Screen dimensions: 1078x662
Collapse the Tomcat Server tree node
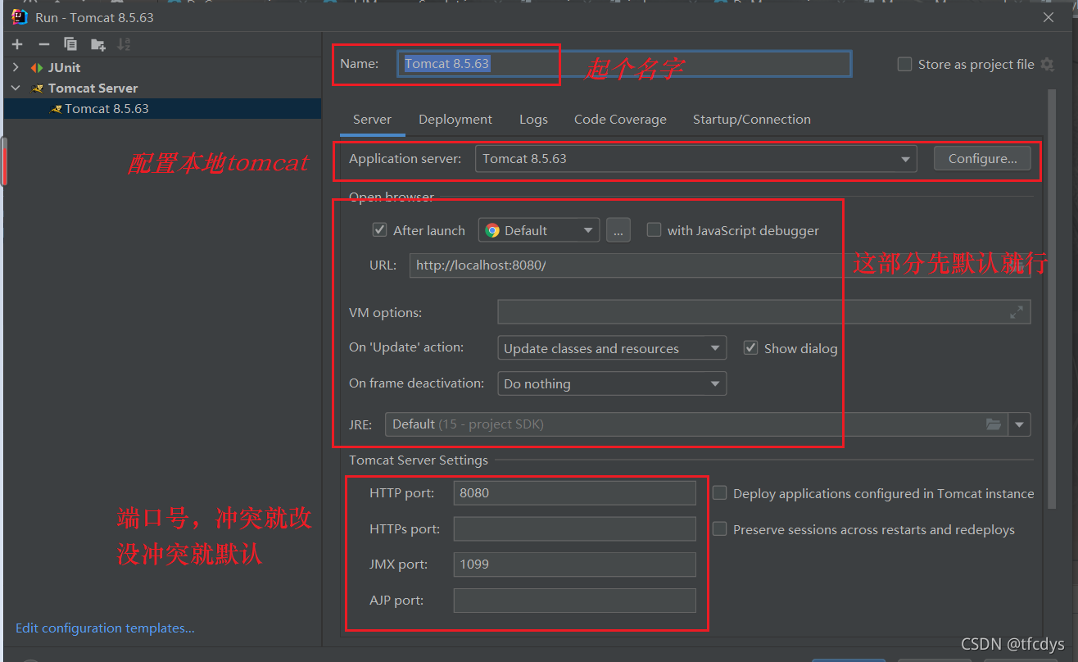(x=16, y=88)
